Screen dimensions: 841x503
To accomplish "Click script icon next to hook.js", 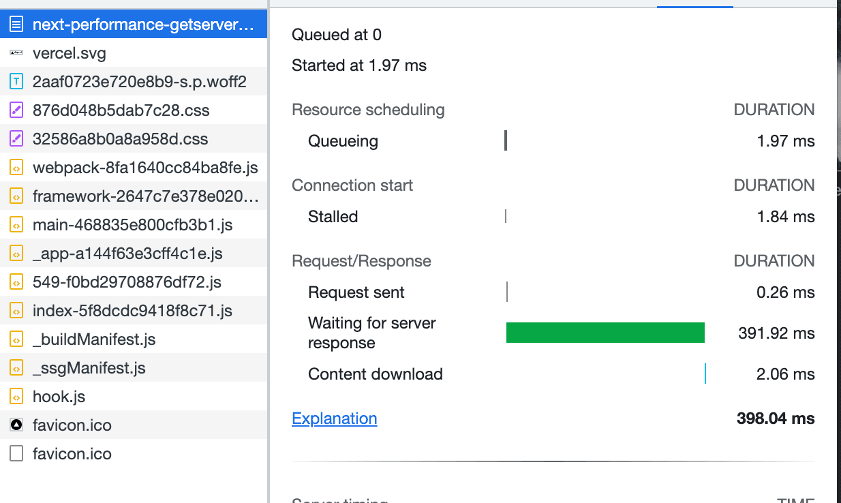I will (x=16, y=397).
